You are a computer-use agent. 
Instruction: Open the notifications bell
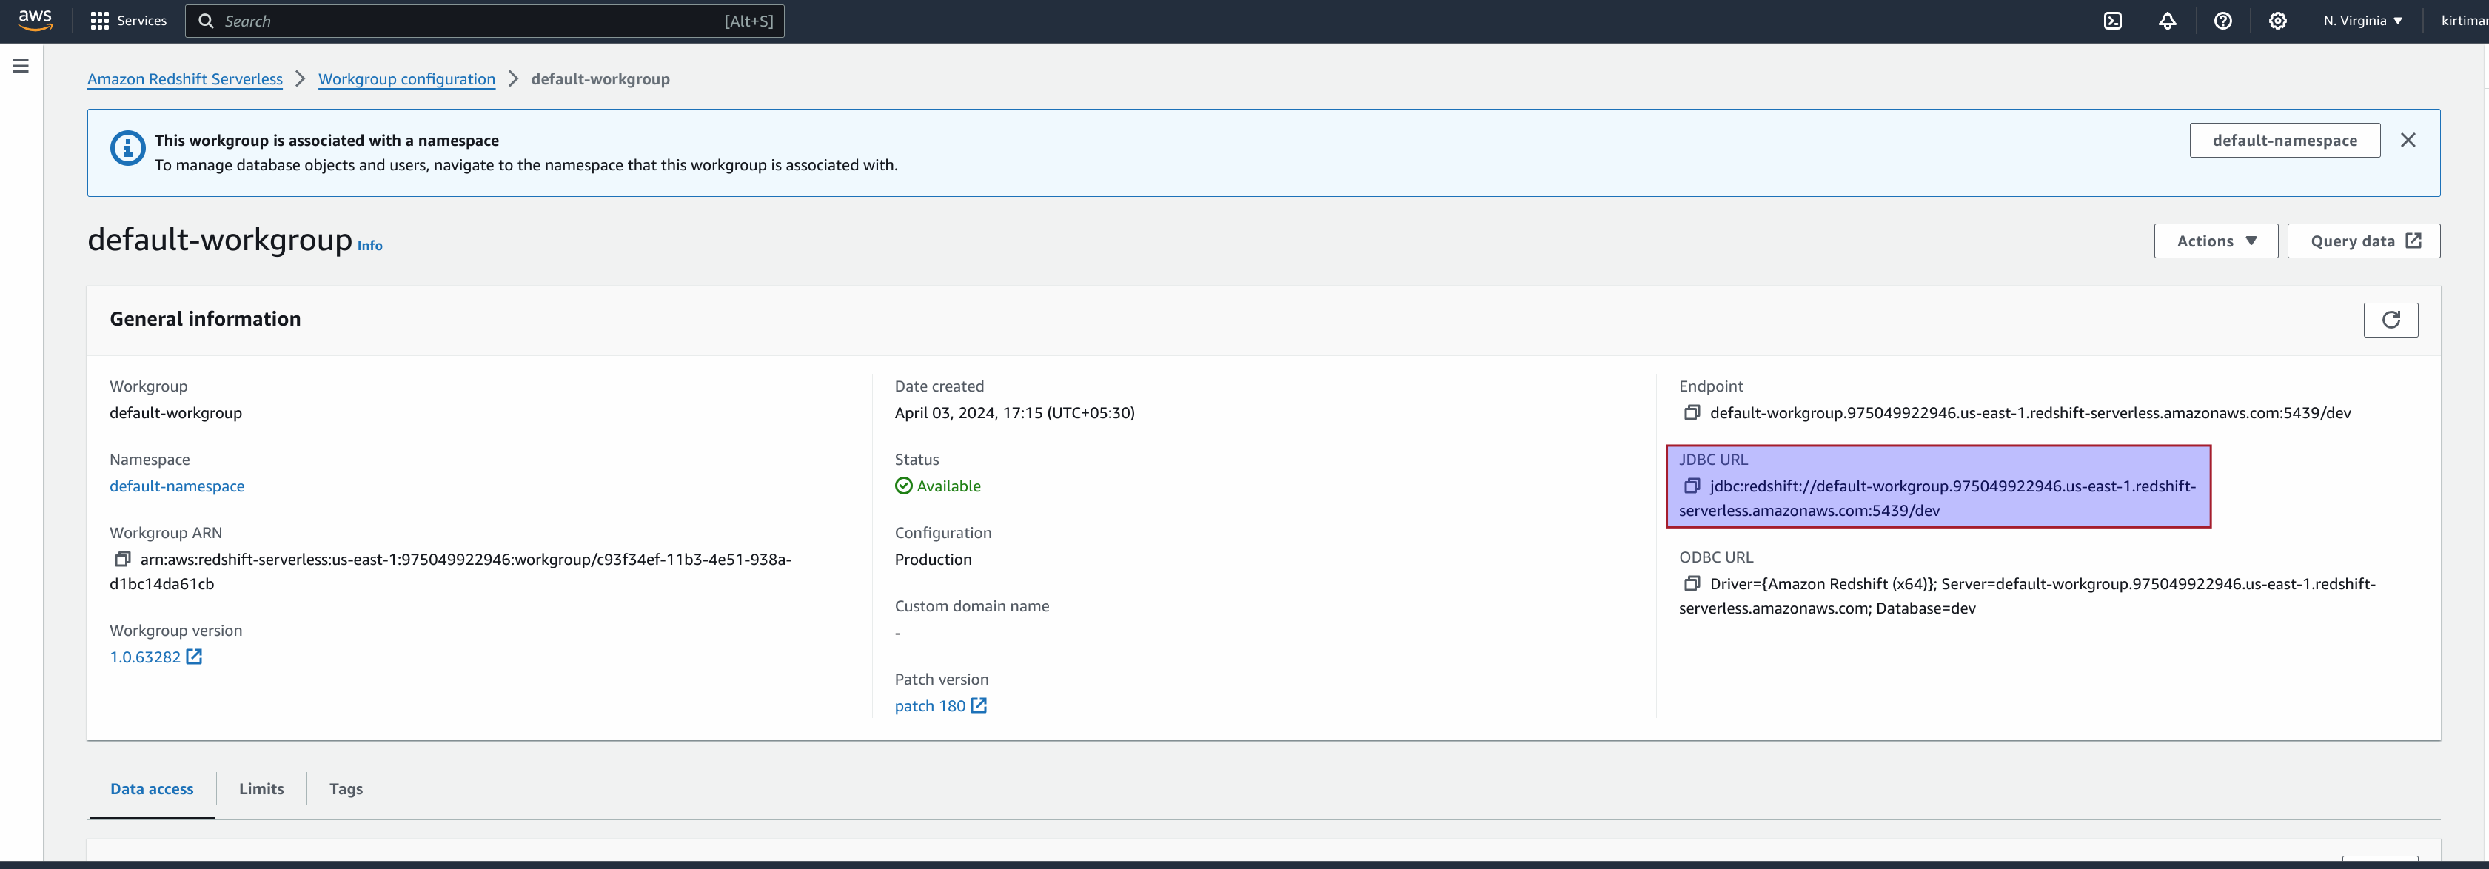[2167, 20]
